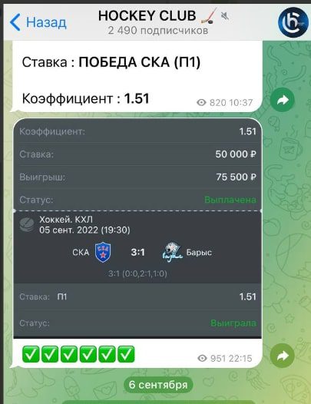The height and width of the screenshot is (404, 311).
Task: Click the СКА team logo
Action: [x=103, y=252]
